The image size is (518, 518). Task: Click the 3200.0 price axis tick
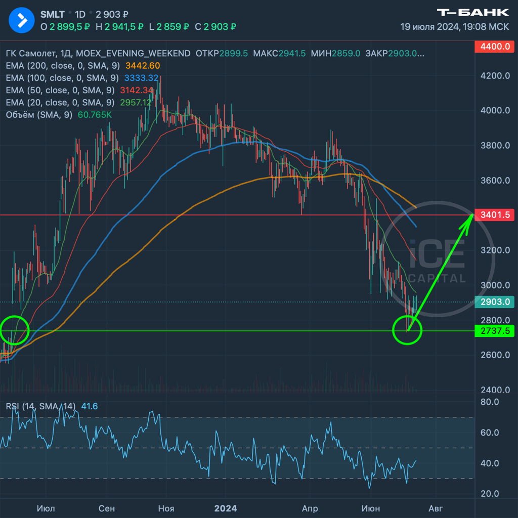[x=495, y=250]
